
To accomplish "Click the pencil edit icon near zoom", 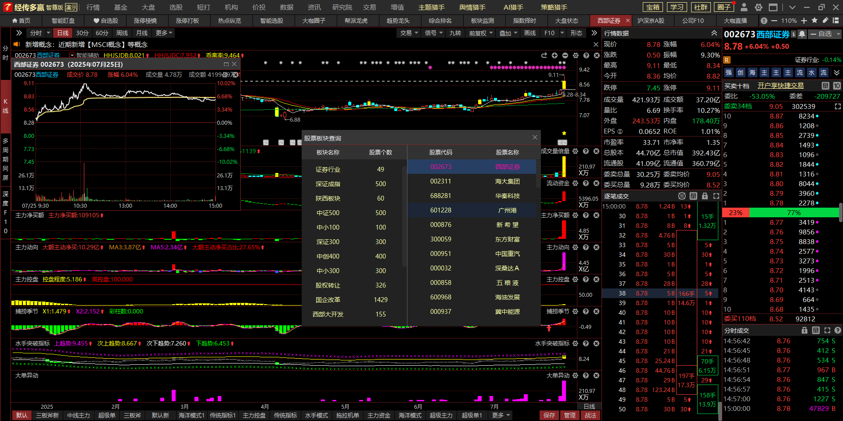I will click(x=825, y=20).
